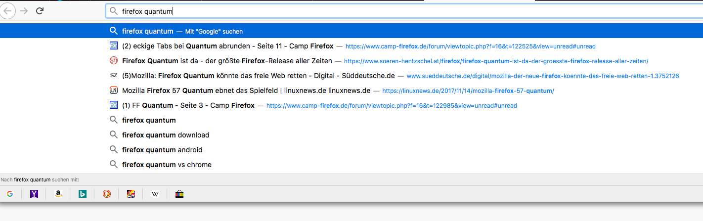The image size is (703, 221).
Task: Open 'eckige Tabs bei Quantum abrunden' result
Action: coord(227,46)
